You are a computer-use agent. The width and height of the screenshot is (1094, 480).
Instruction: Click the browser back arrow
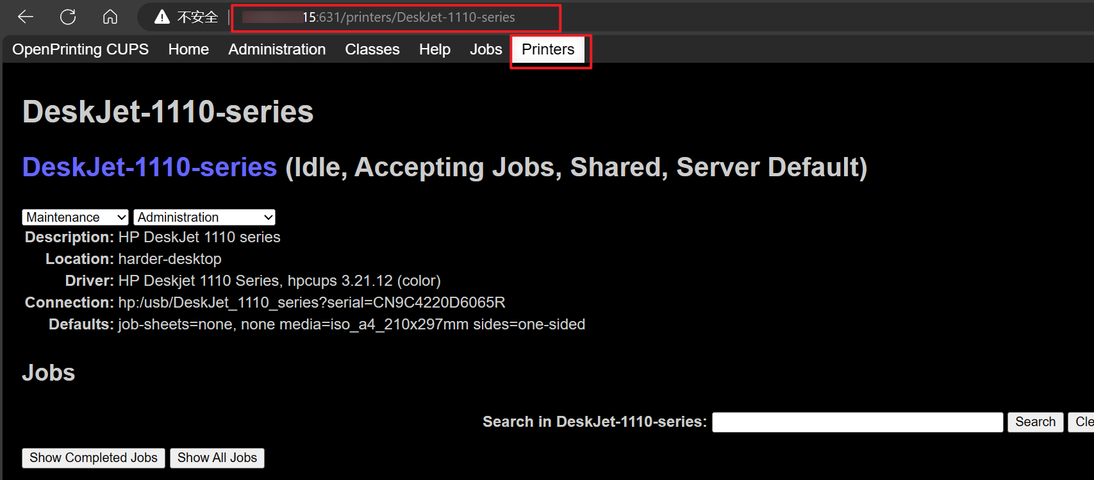coord(26,17)
